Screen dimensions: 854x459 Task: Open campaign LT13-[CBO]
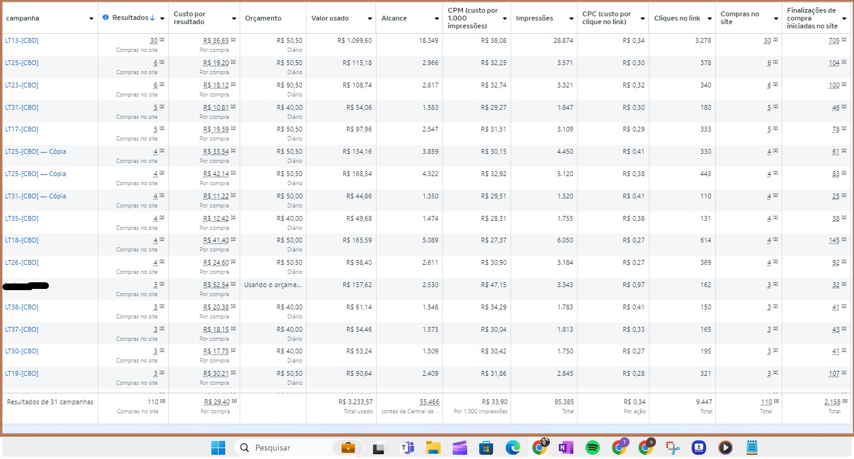click(x=22, y=40)
